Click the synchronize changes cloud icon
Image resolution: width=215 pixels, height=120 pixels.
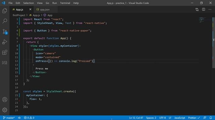pos(19,118)
